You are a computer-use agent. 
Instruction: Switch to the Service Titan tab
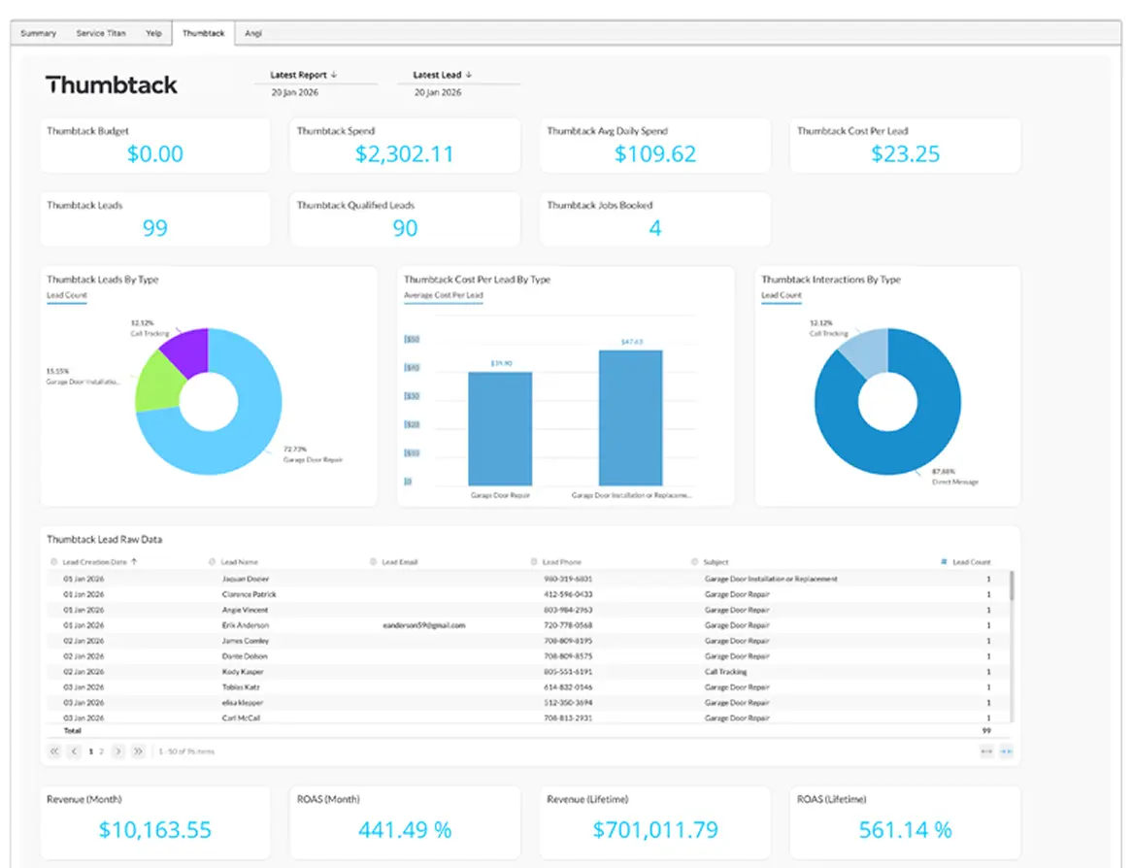point(100,32)
